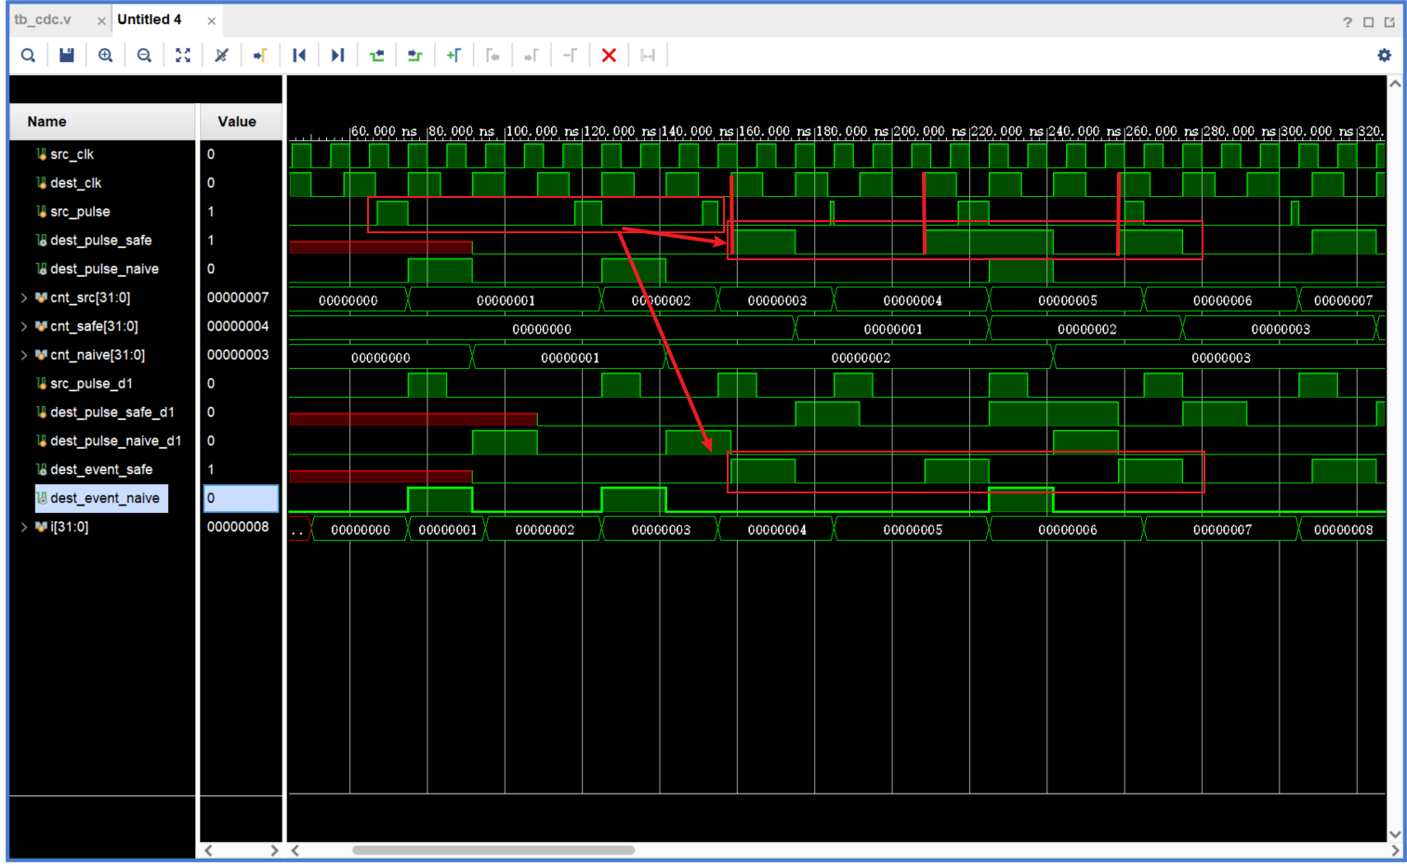Viewport: 1407px width, 866px height.
Task: Save the waveform configuration
Action: click(x=67, y=56)
